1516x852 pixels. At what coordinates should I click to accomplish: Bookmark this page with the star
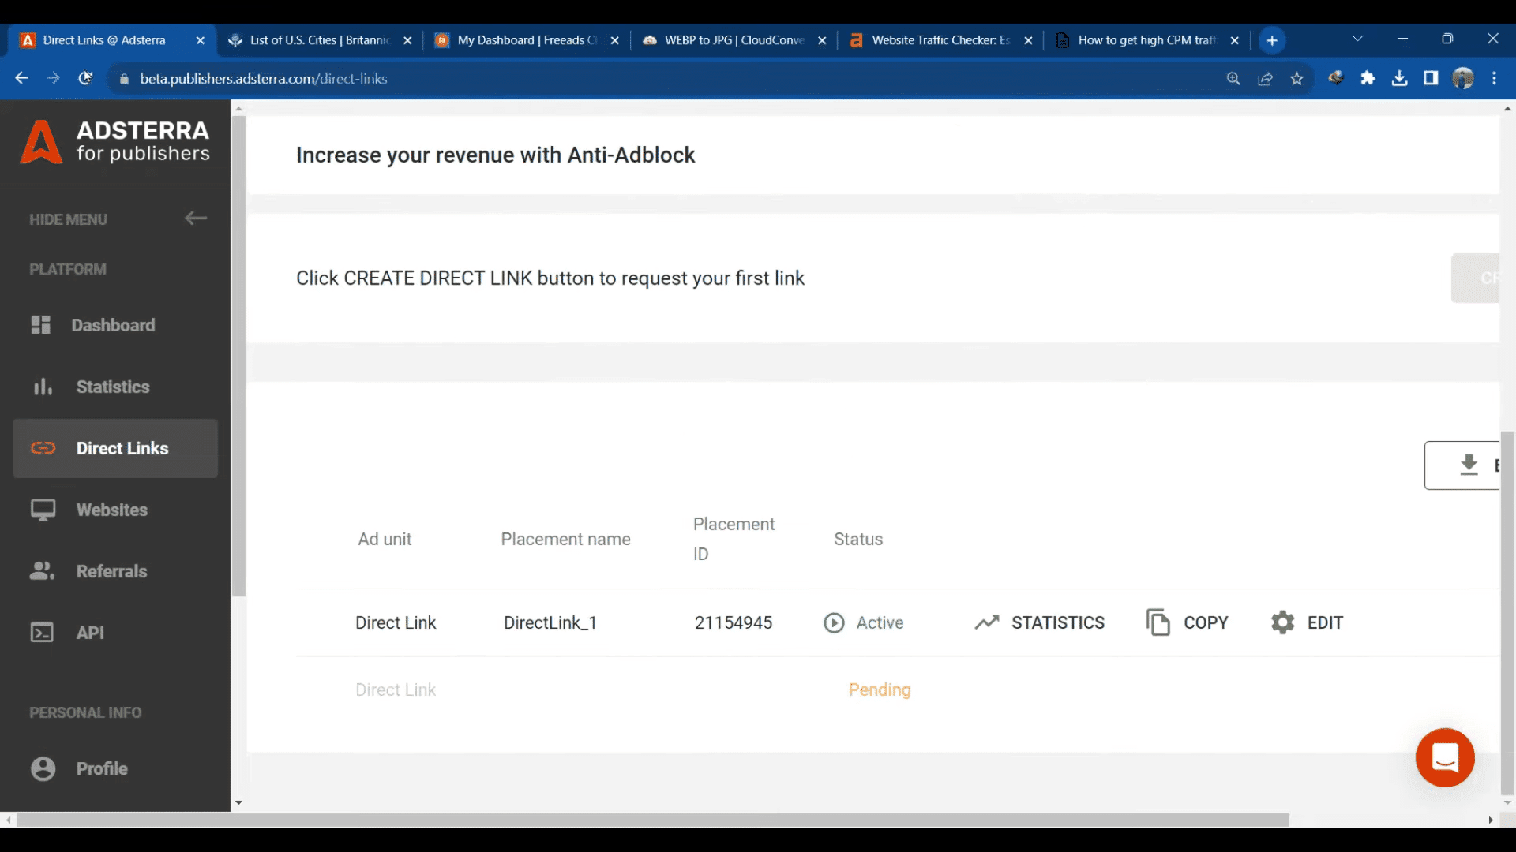[1296, 78]
